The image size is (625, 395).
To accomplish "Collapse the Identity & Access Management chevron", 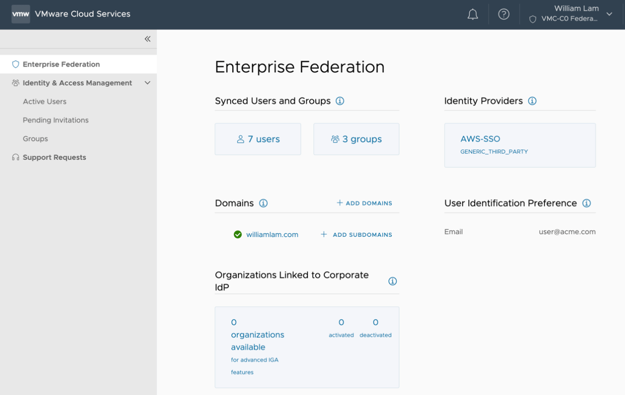I will (x=147, y=83).
